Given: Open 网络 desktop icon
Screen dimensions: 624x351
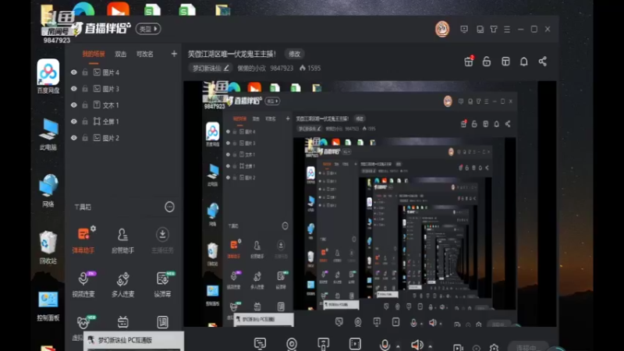Looking at the screenshot, I should point(48,190).
